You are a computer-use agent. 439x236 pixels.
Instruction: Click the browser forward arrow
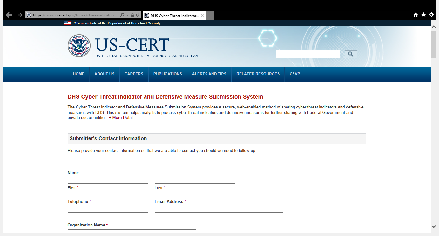pos(20,15)
